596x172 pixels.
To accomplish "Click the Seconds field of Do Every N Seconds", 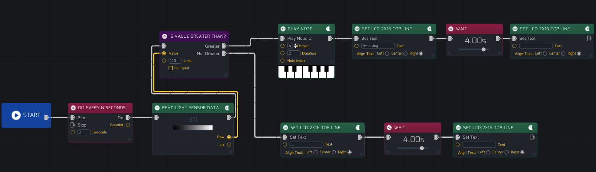I will [84, 132].
